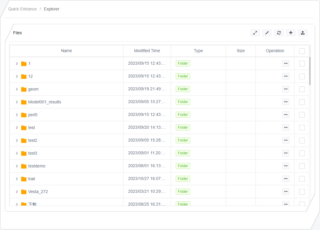Expand the perl5 folder
320x230 pixels.
pos(17,115)
